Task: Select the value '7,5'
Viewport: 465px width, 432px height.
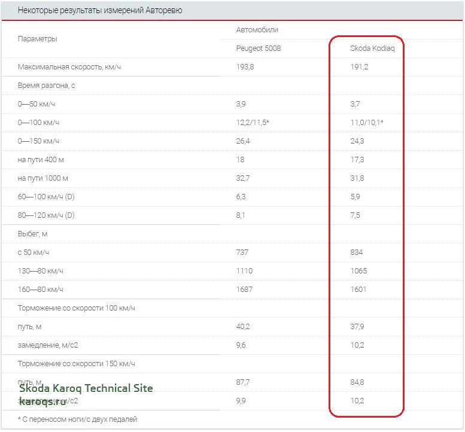Action: (355, 215)
